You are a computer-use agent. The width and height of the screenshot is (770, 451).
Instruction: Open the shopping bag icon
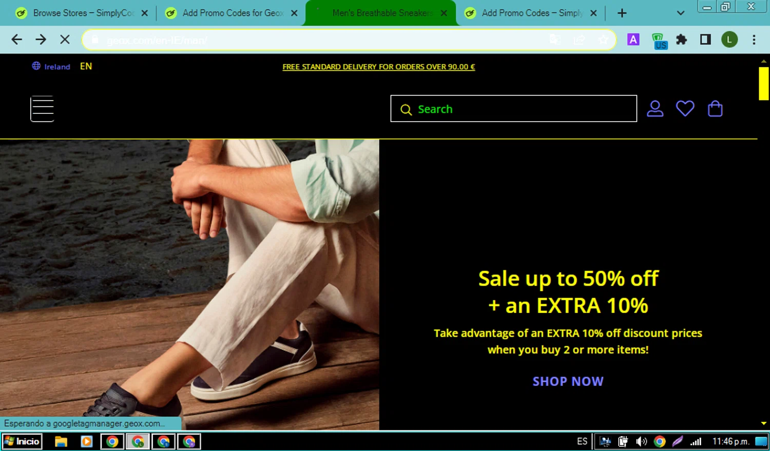click(x=715, y=109)
